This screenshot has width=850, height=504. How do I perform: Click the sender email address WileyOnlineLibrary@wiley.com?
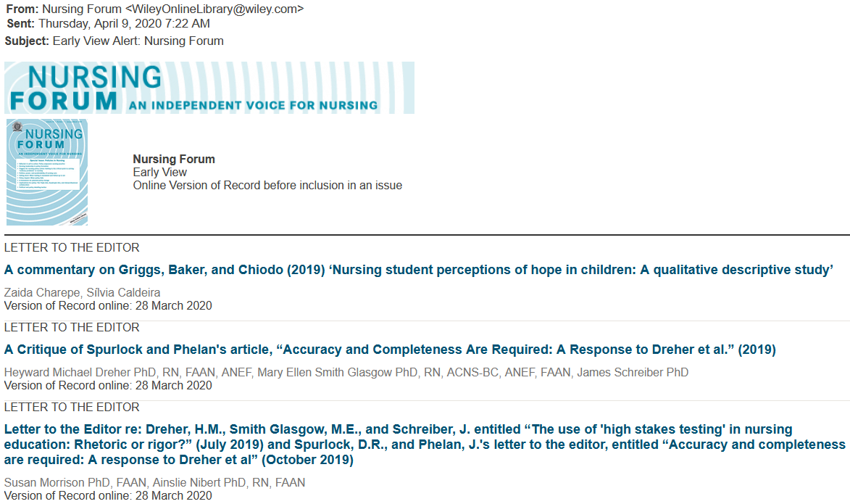point(214,9)
